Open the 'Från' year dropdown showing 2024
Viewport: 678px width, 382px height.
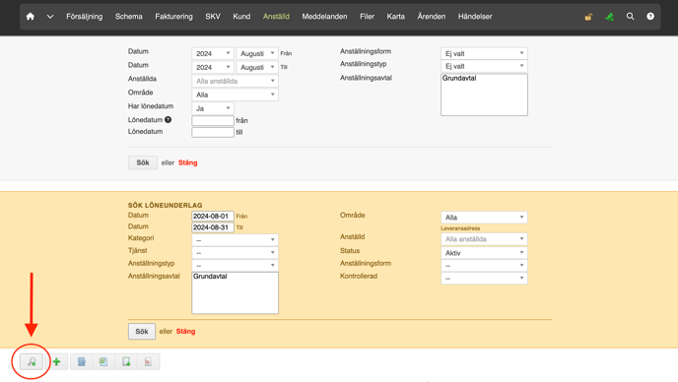click(x=213, y=53)
